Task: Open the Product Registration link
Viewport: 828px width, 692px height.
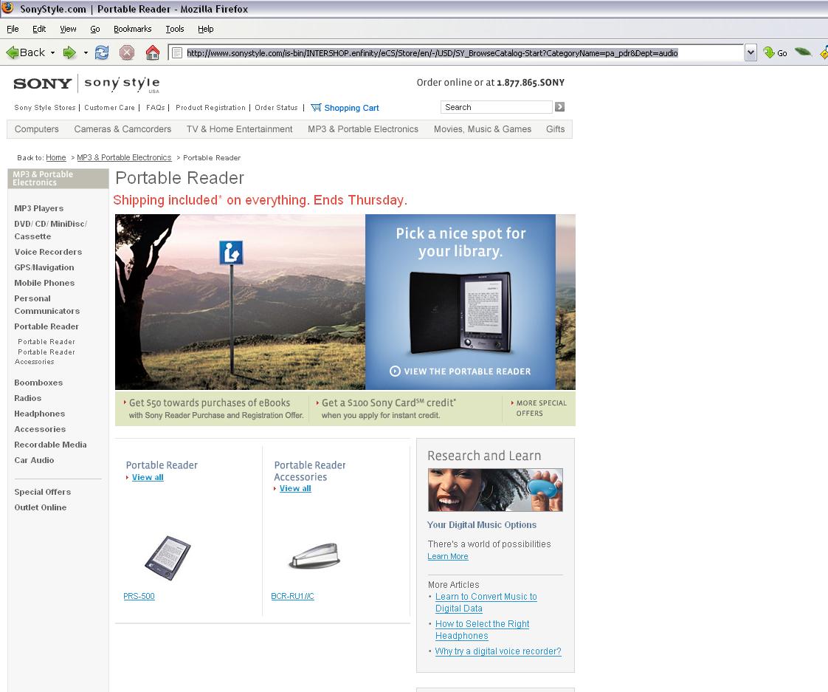Action: click(210, 107)
